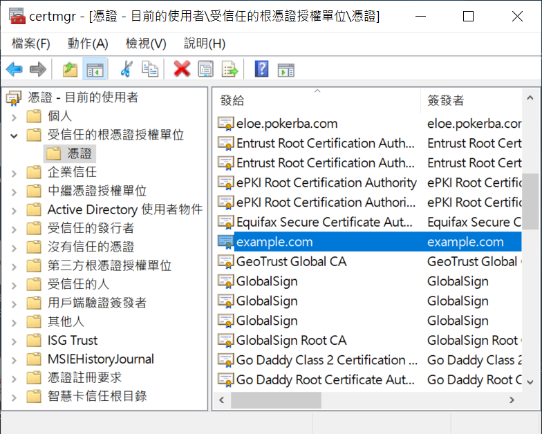
Task: Expand the 用戶端驗證簽發者 node
Action: coord(14,304)
